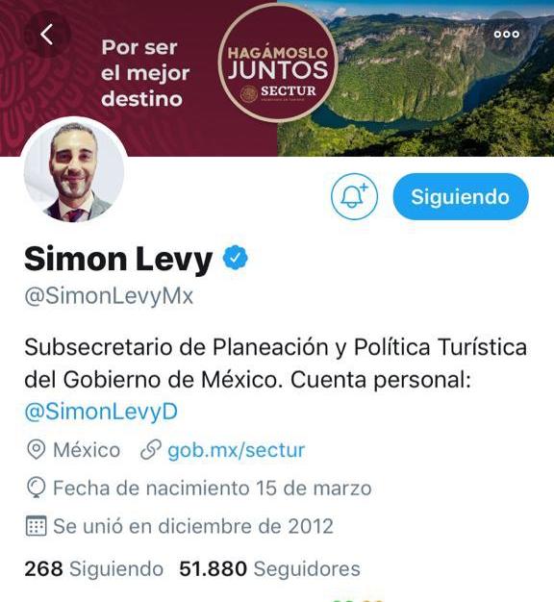The width and height of the screenshot is (554, 602).
Task: Tap the back arrow icon
Action: coord(47,35)
